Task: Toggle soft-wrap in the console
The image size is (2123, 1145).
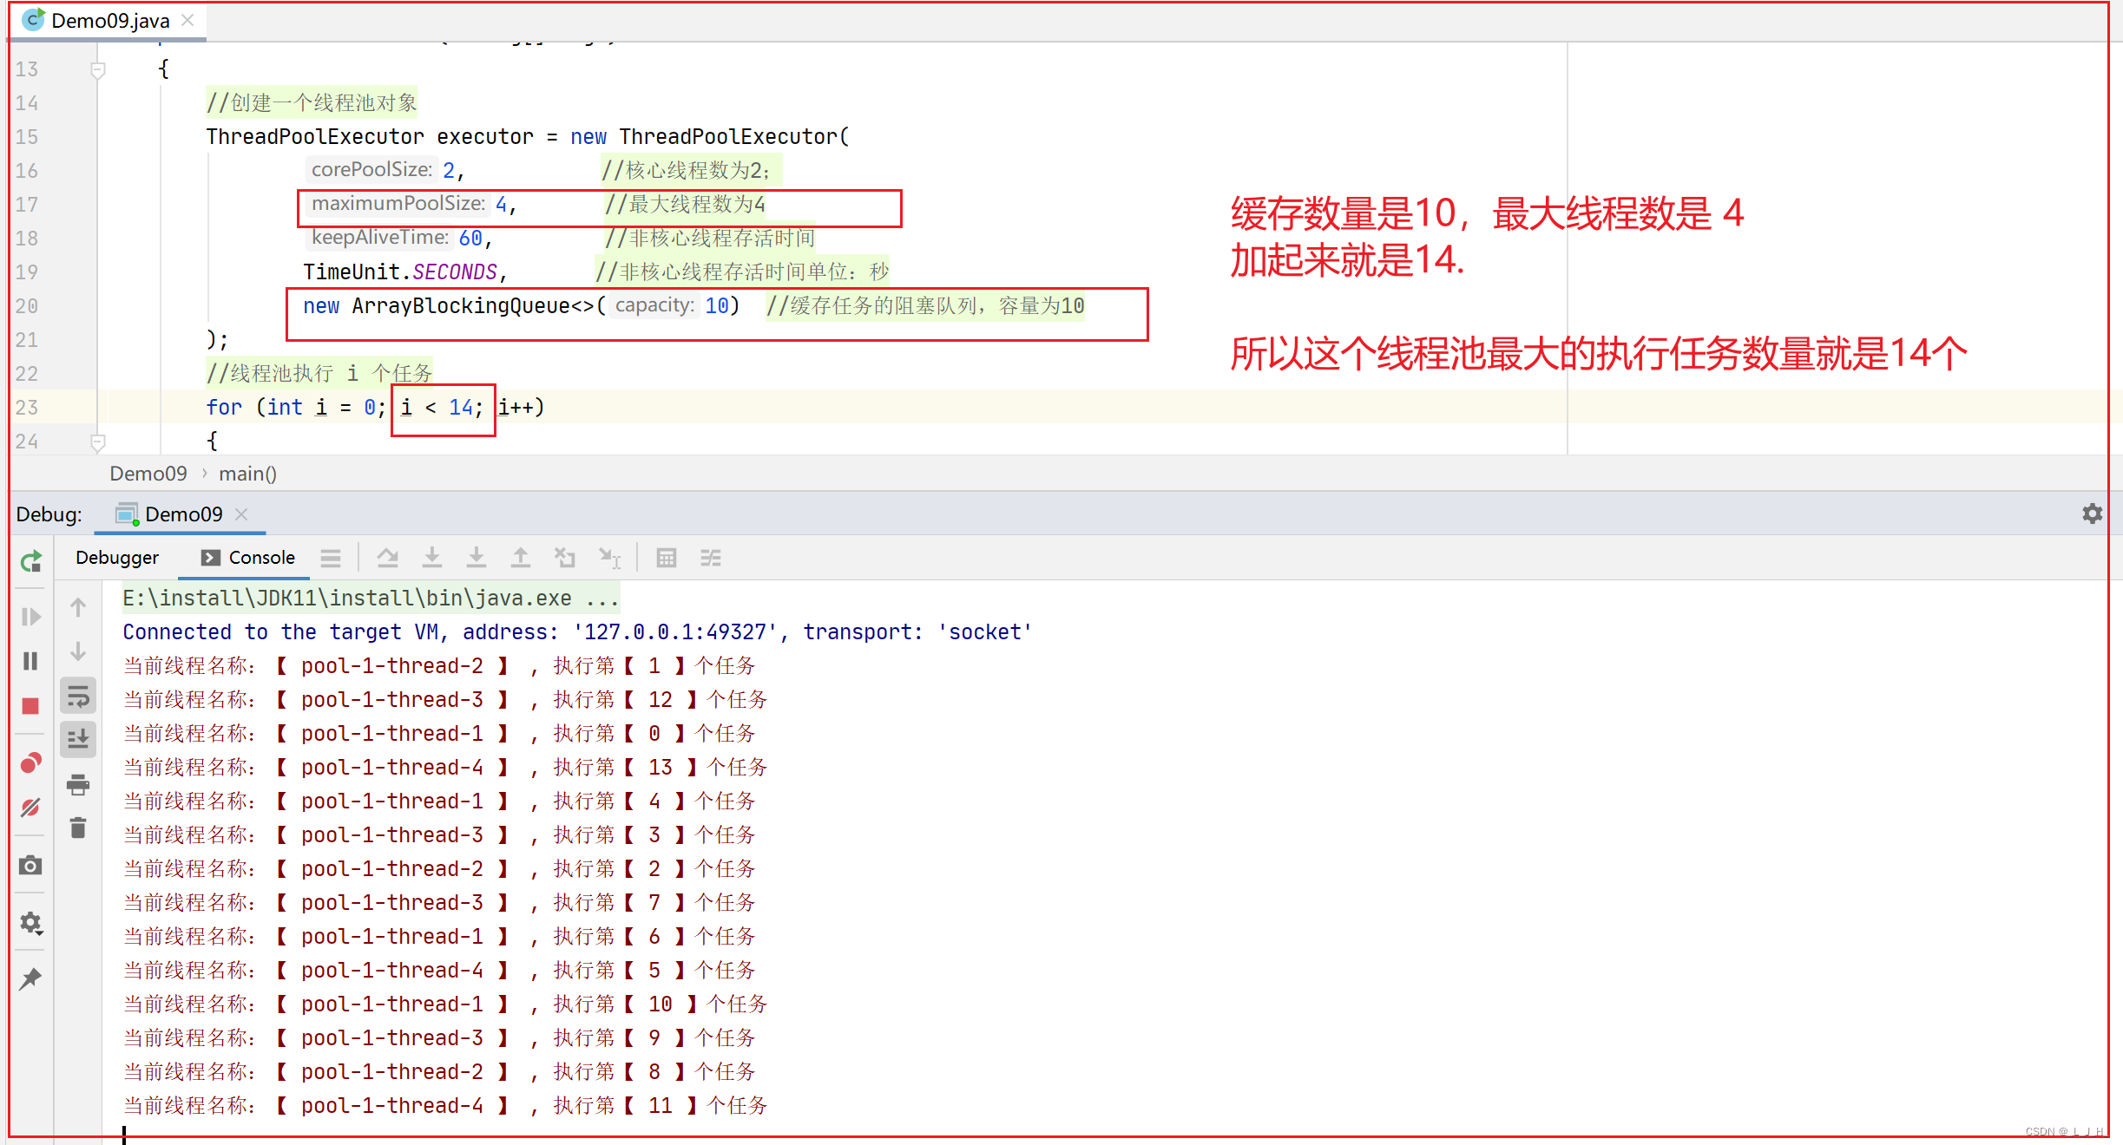Action: pyautogui.click(x=78, y=696)
